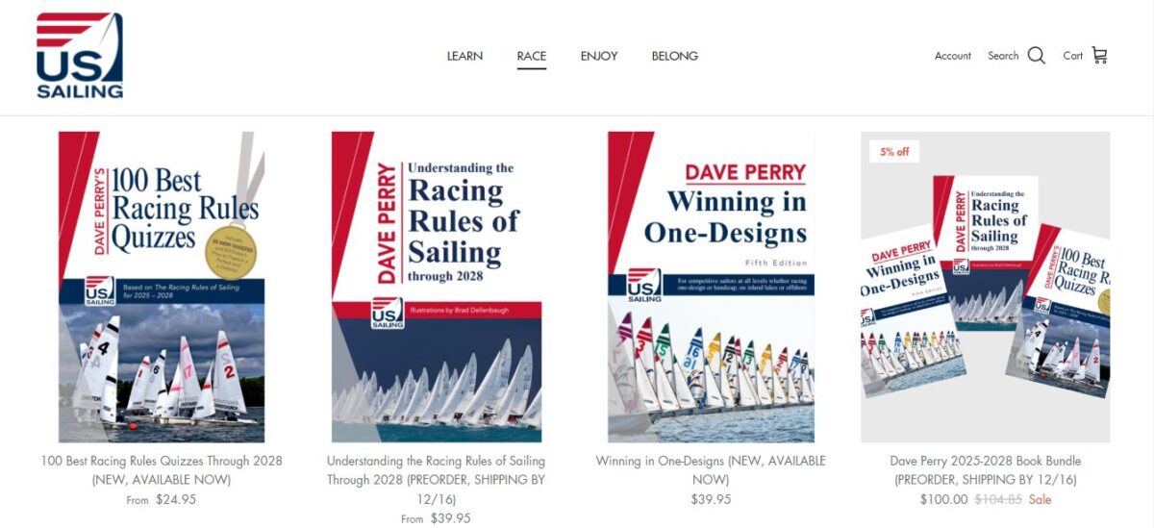Open Winning in One-Designs book cover

coord(711,287)
